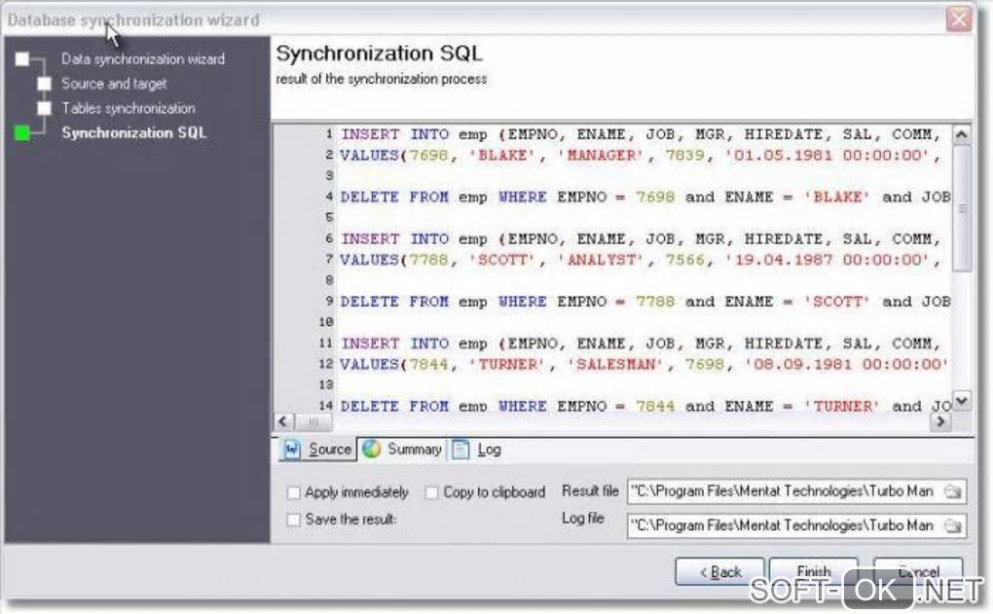This screenshot has width=993, height=614.
Task: Open the Source tab
Action: click(317, 449)
